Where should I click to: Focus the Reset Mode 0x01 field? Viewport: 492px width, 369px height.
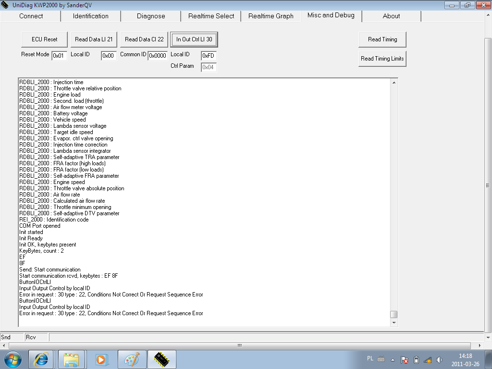[x=59, y=56]
